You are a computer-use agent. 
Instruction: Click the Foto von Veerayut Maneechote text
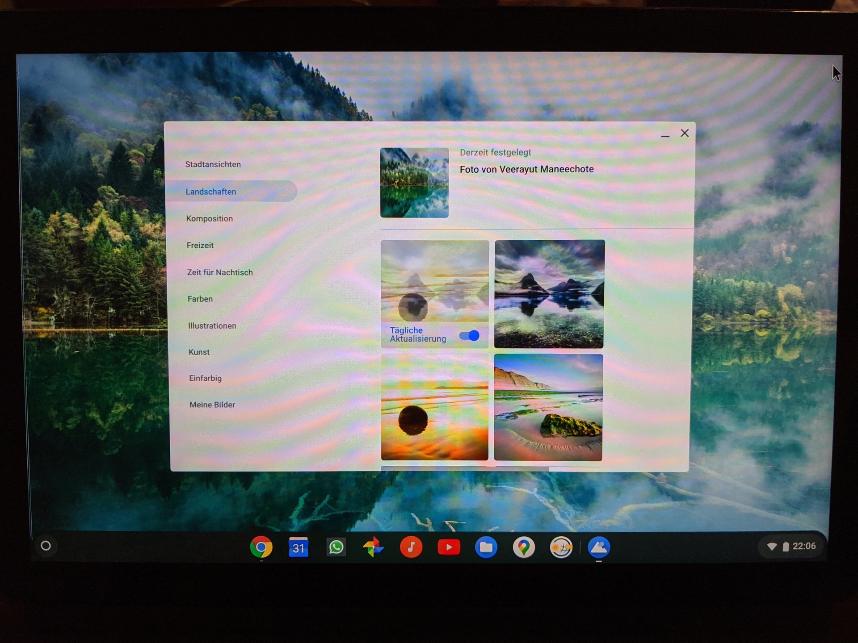(527, 169)
